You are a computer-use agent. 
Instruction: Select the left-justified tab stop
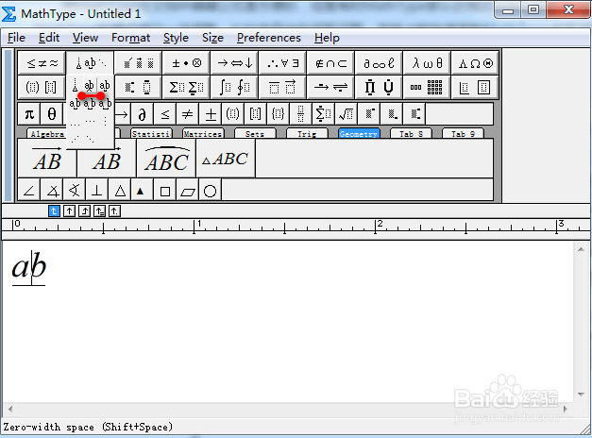tap(54, 211)
